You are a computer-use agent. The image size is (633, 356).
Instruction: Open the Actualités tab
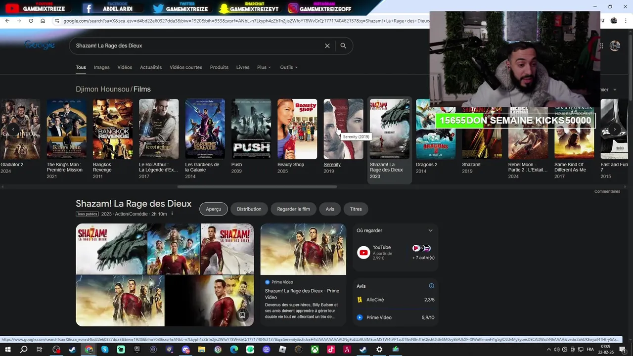[151, 67]
